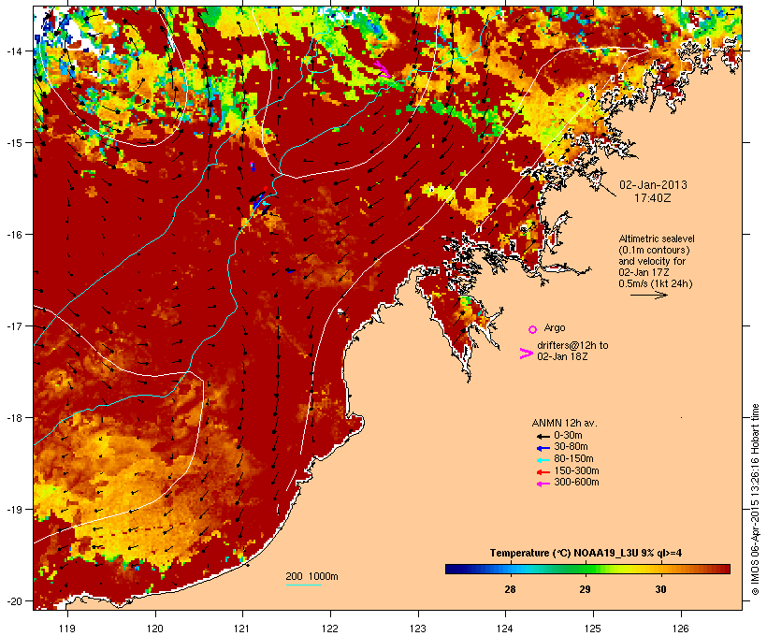Click the IMOS copyright timestamp text
This screenshot has width=767, height=636.
click(x=755, y=499)
